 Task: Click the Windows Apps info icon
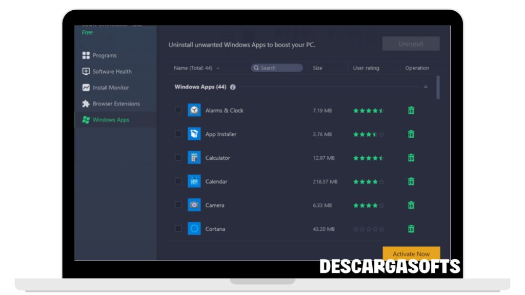233,87
